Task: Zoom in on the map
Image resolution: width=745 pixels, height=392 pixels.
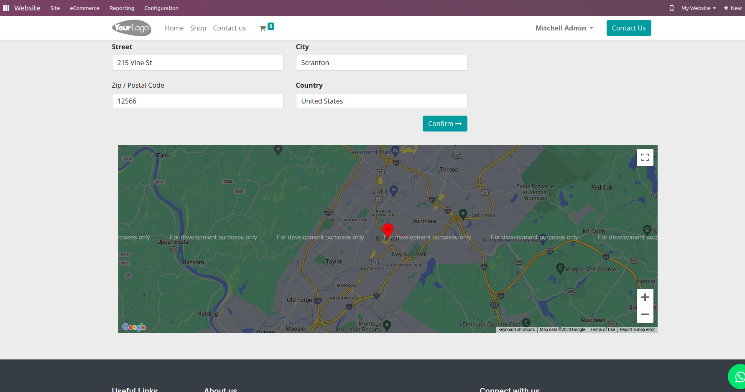Action: click(645, 297)
